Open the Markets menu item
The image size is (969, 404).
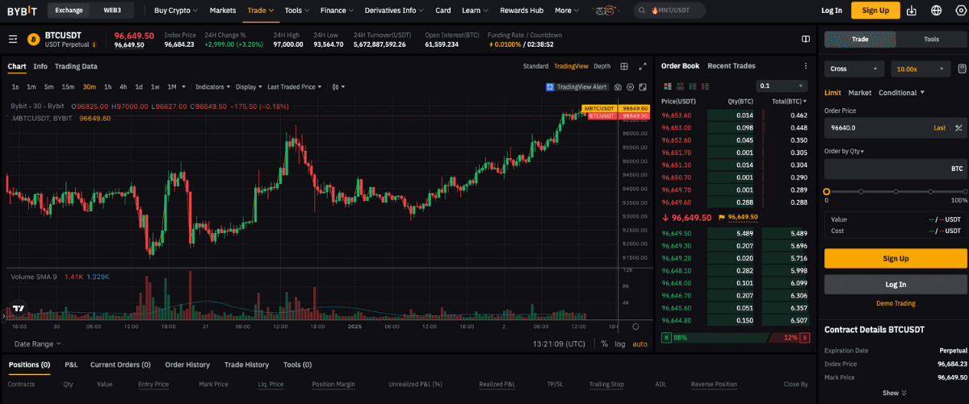(223, 10)
